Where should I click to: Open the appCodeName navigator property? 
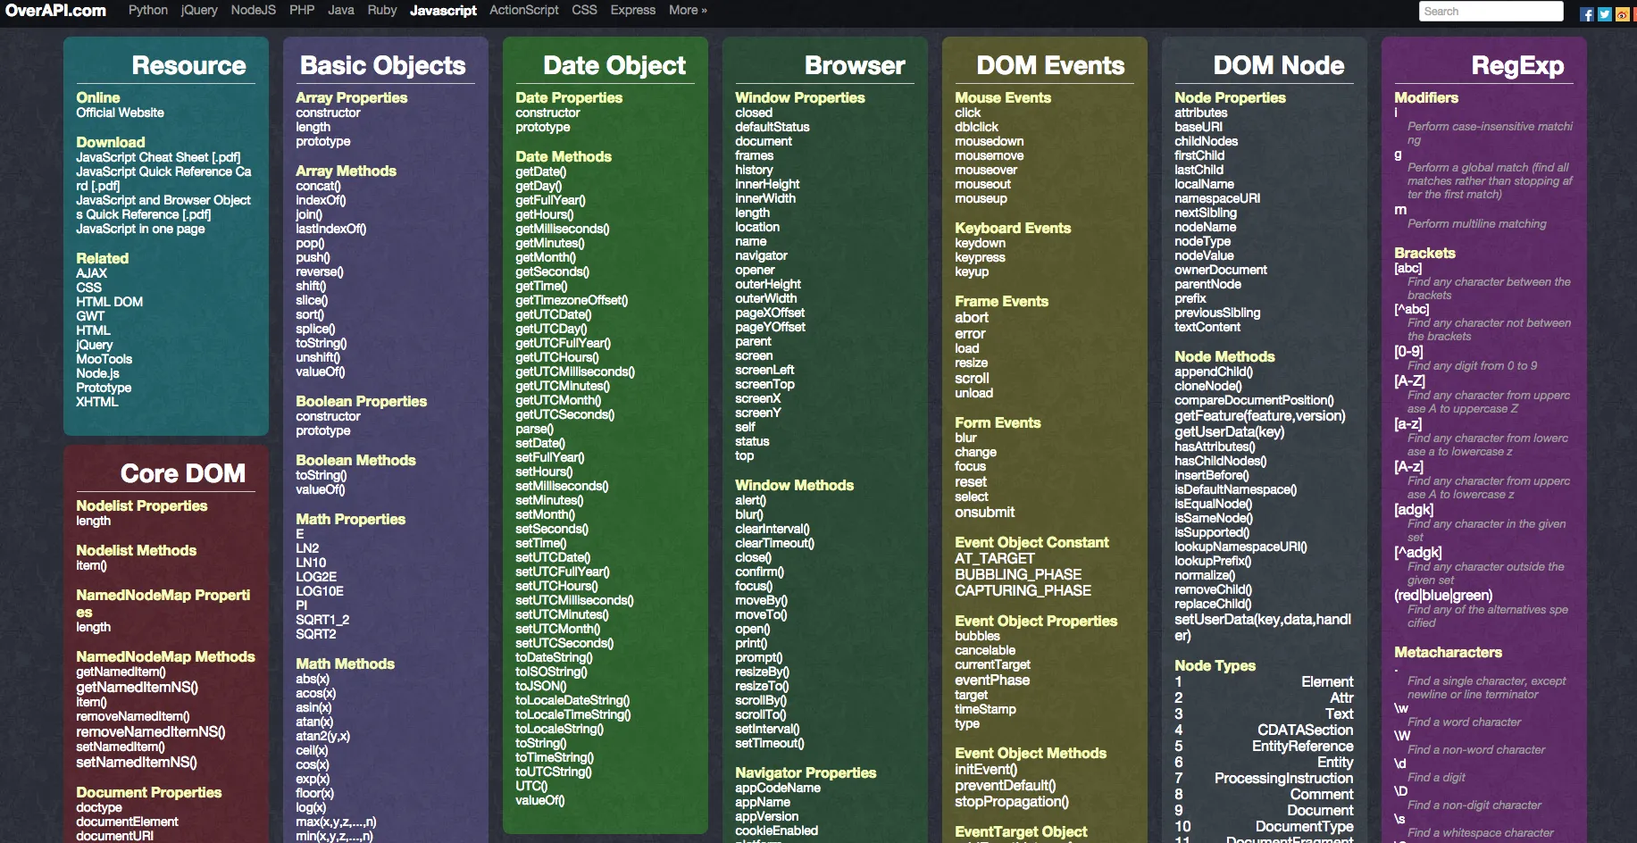778,788
